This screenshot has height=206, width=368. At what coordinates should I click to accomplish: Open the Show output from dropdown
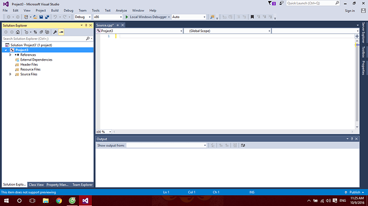[x=166, y=145]
